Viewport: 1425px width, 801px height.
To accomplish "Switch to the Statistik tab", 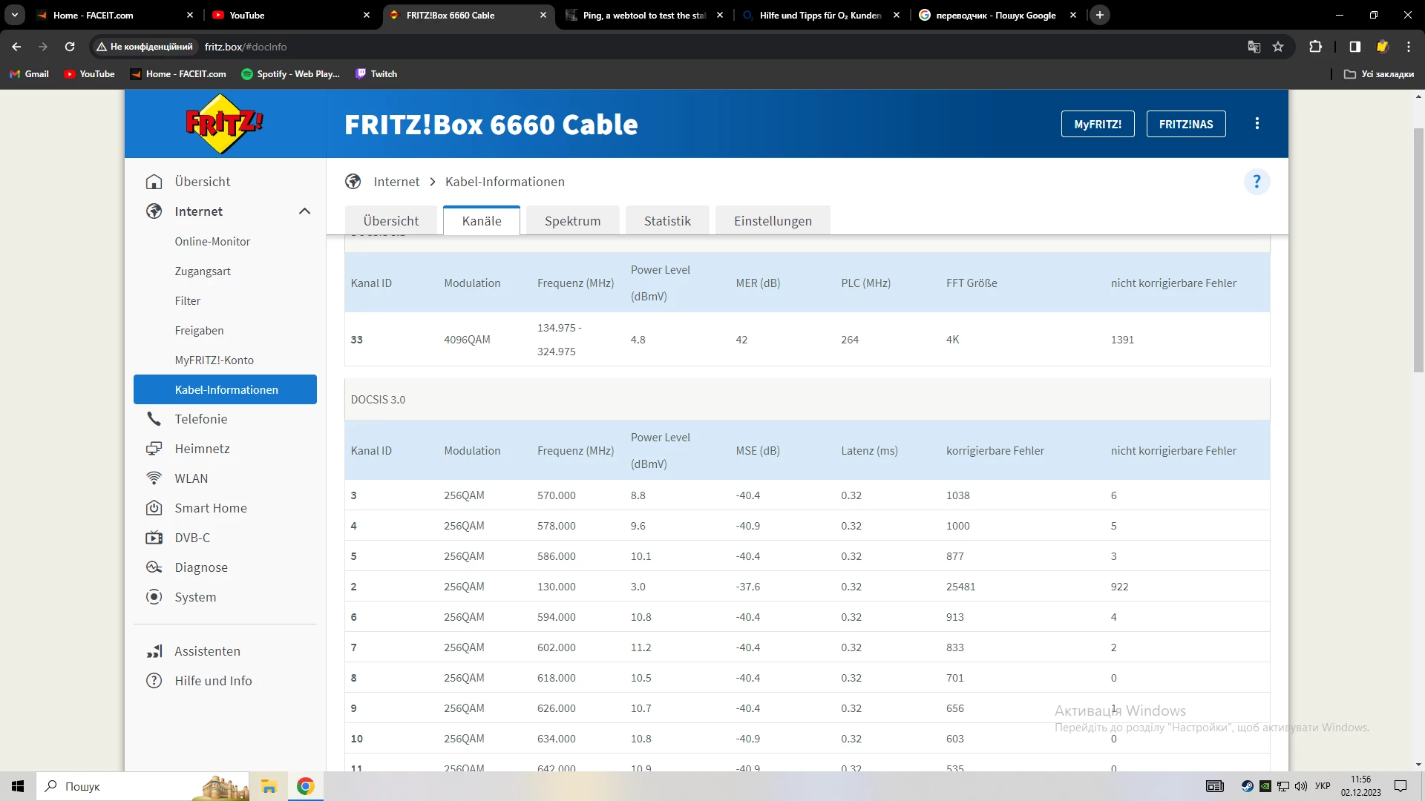I will click(x=666, y=221).
